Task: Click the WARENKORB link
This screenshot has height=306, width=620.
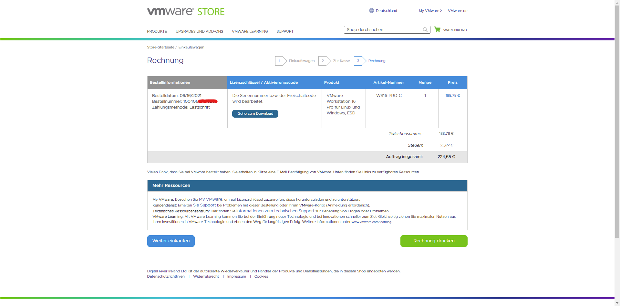Action: (455, 30)
